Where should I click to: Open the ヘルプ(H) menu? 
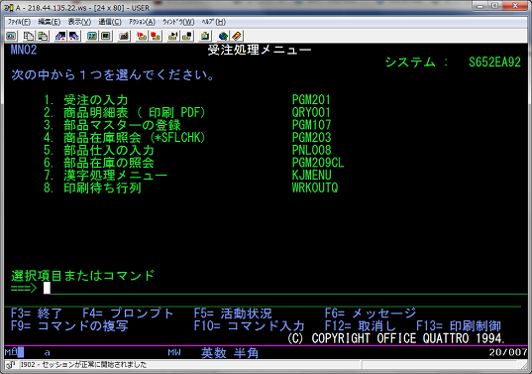(x=213, y=22)
